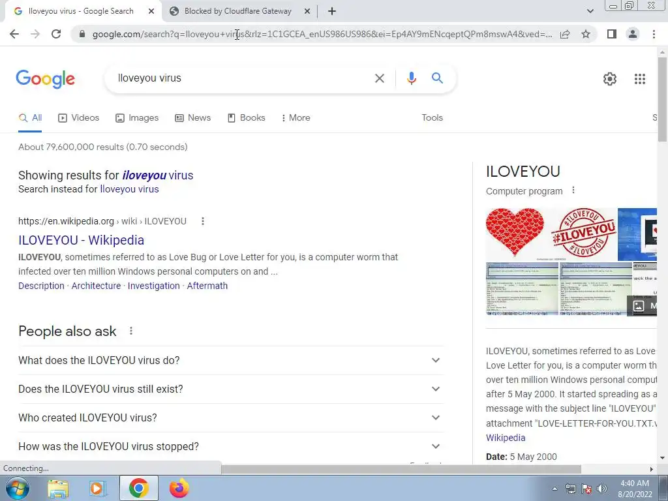Jump to the Description section link

41,286
